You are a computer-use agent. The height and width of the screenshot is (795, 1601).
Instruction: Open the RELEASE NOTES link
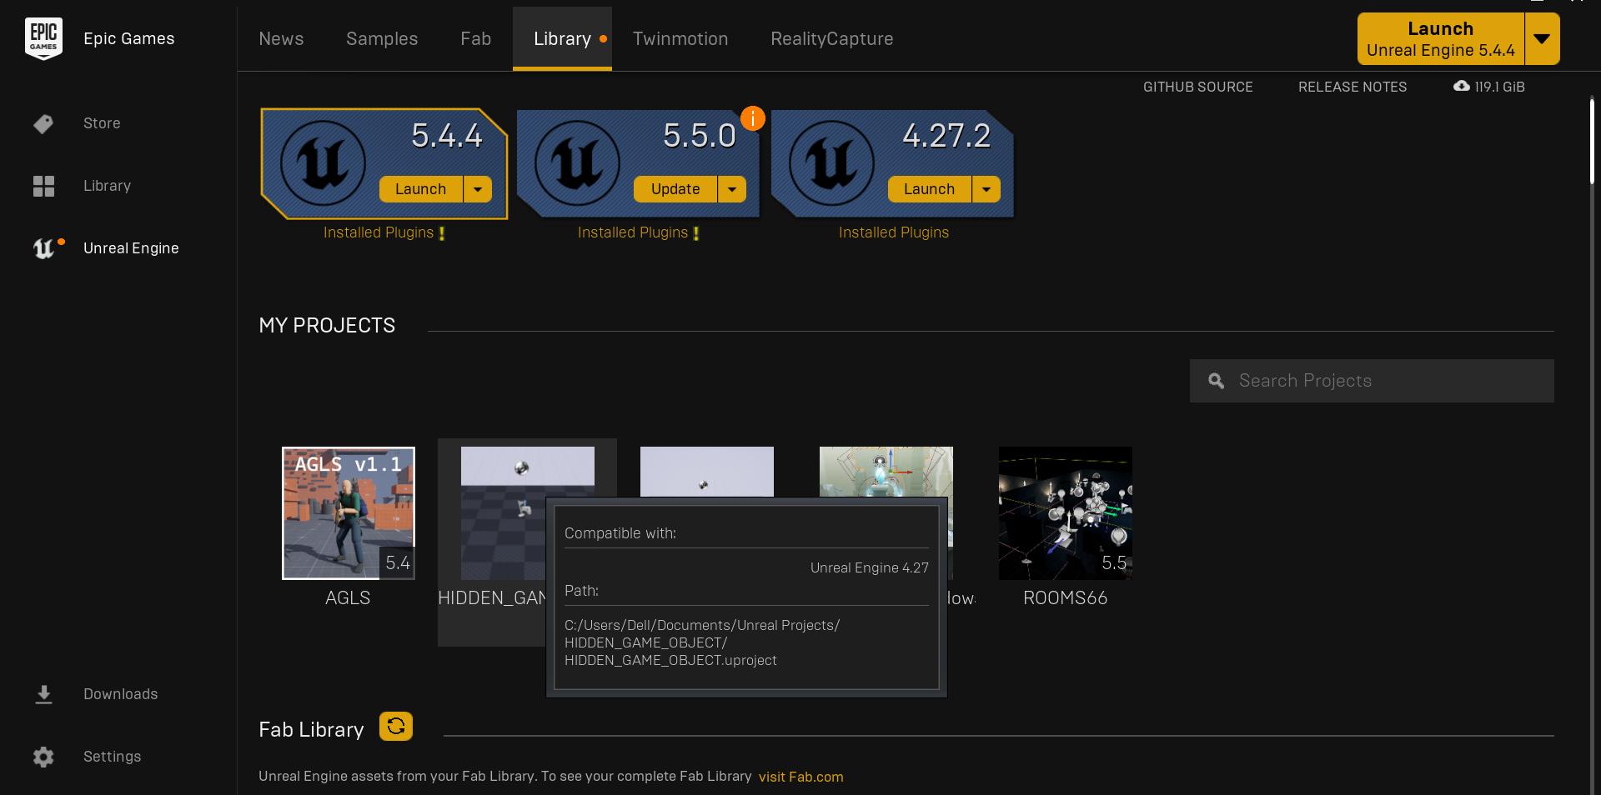point(1353,87)
